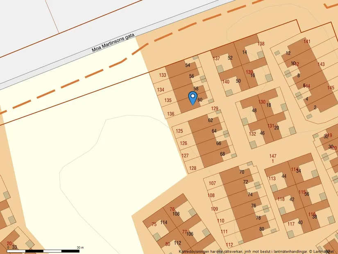Image resolution: width=338 pixels, height=254 pixels.
Task: Select red parcel number 135
Action: pyautogui.click(x=168, y=100)
